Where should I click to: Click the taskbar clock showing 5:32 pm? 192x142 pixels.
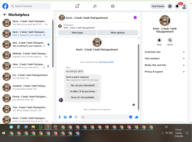(179, 133)
